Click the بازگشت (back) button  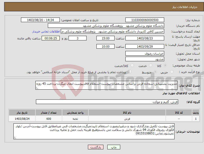96,147
